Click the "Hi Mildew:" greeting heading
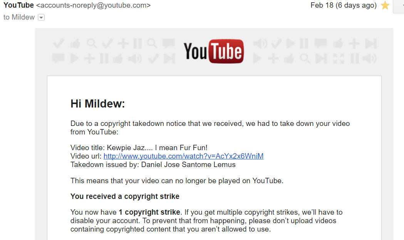The width and height of the screenshot is (404, 240). point(98,104)
